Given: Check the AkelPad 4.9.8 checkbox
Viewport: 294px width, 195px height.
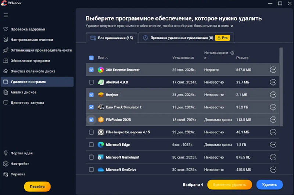Looking at the screenshot, I should point(91,82).
